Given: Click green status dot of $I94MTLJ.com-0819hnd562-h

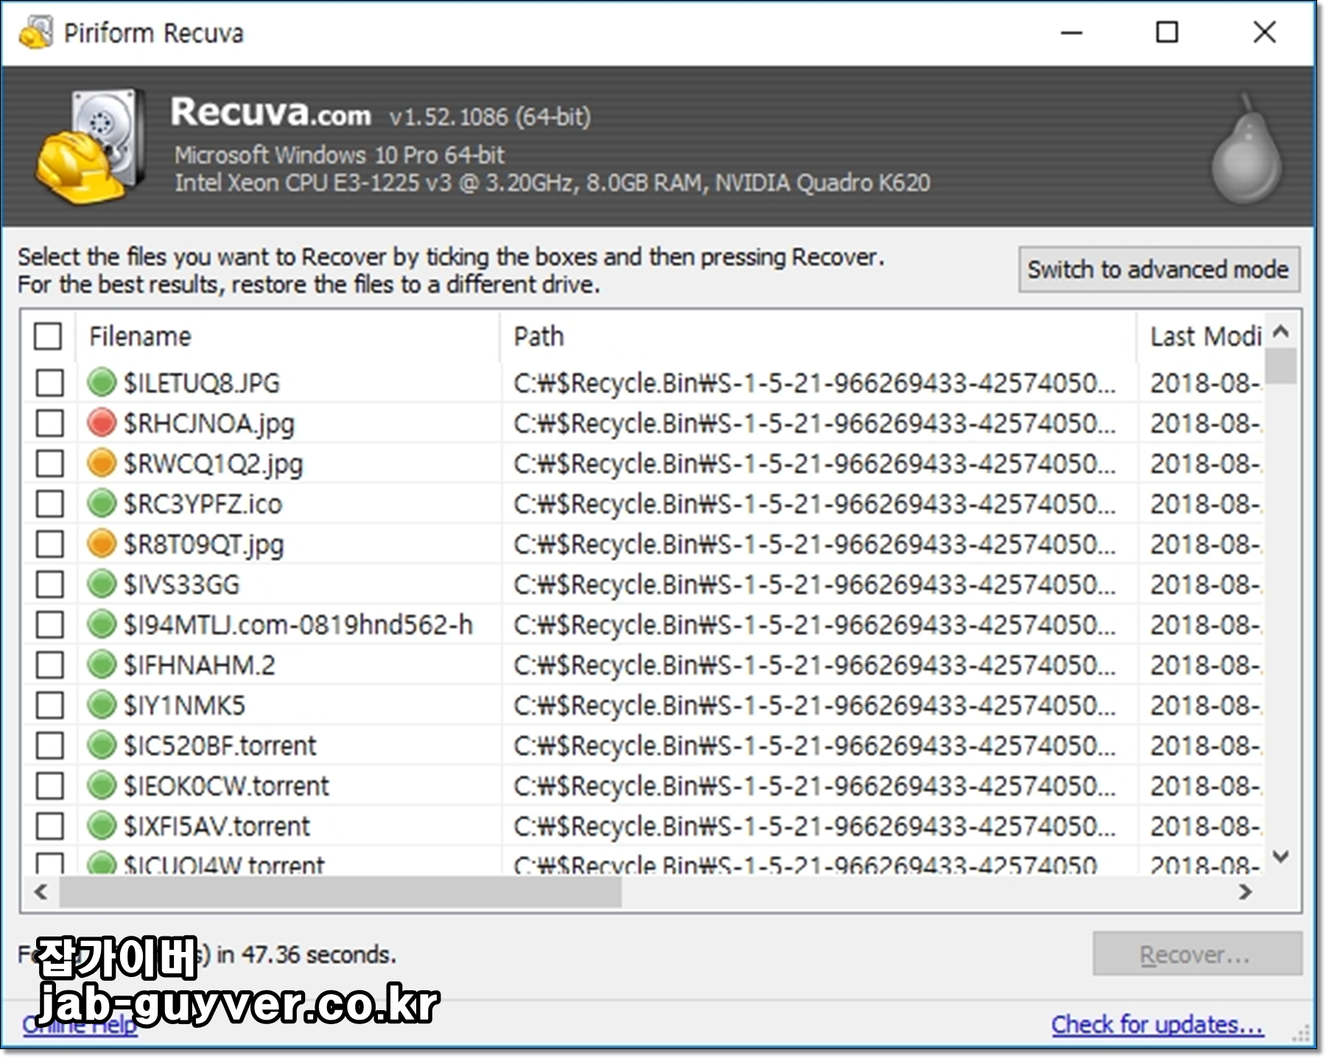Looking at the screenshot, I should [x=102, y=624].
